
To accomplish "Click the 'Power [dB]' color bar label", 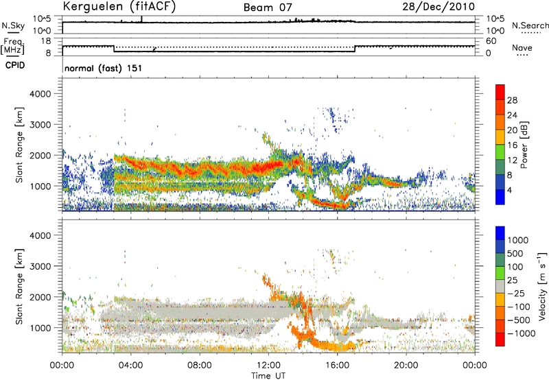I will 524,145.
